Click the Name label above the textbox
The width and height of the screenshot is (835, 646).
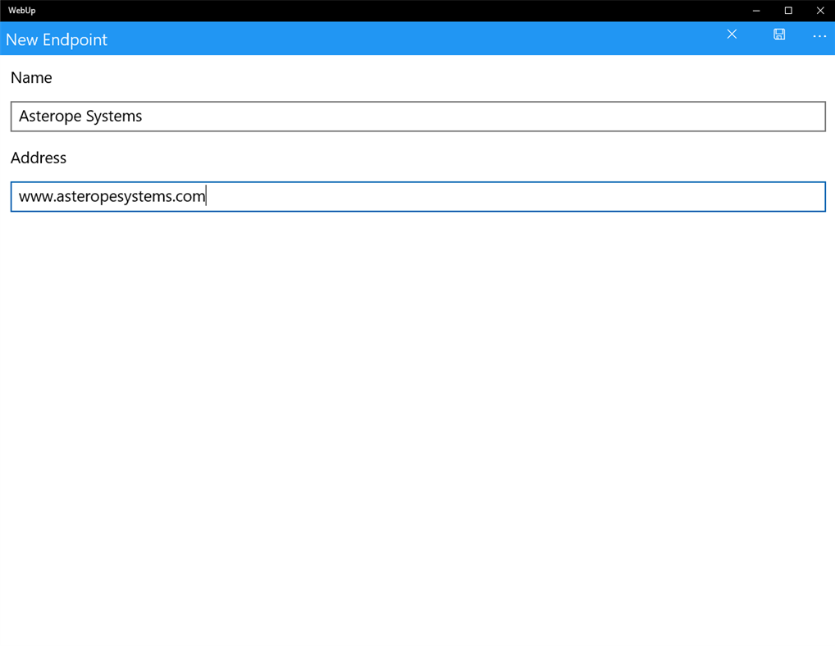click(31, 77)
